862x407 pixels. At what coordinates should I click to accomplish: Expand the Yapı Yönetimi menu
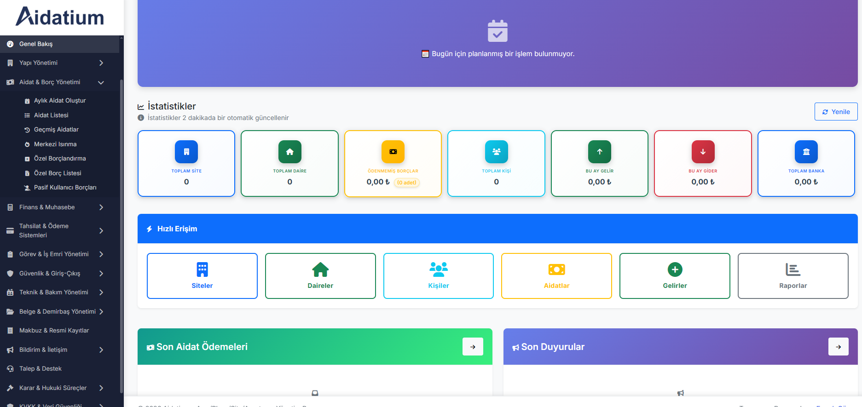60,63
